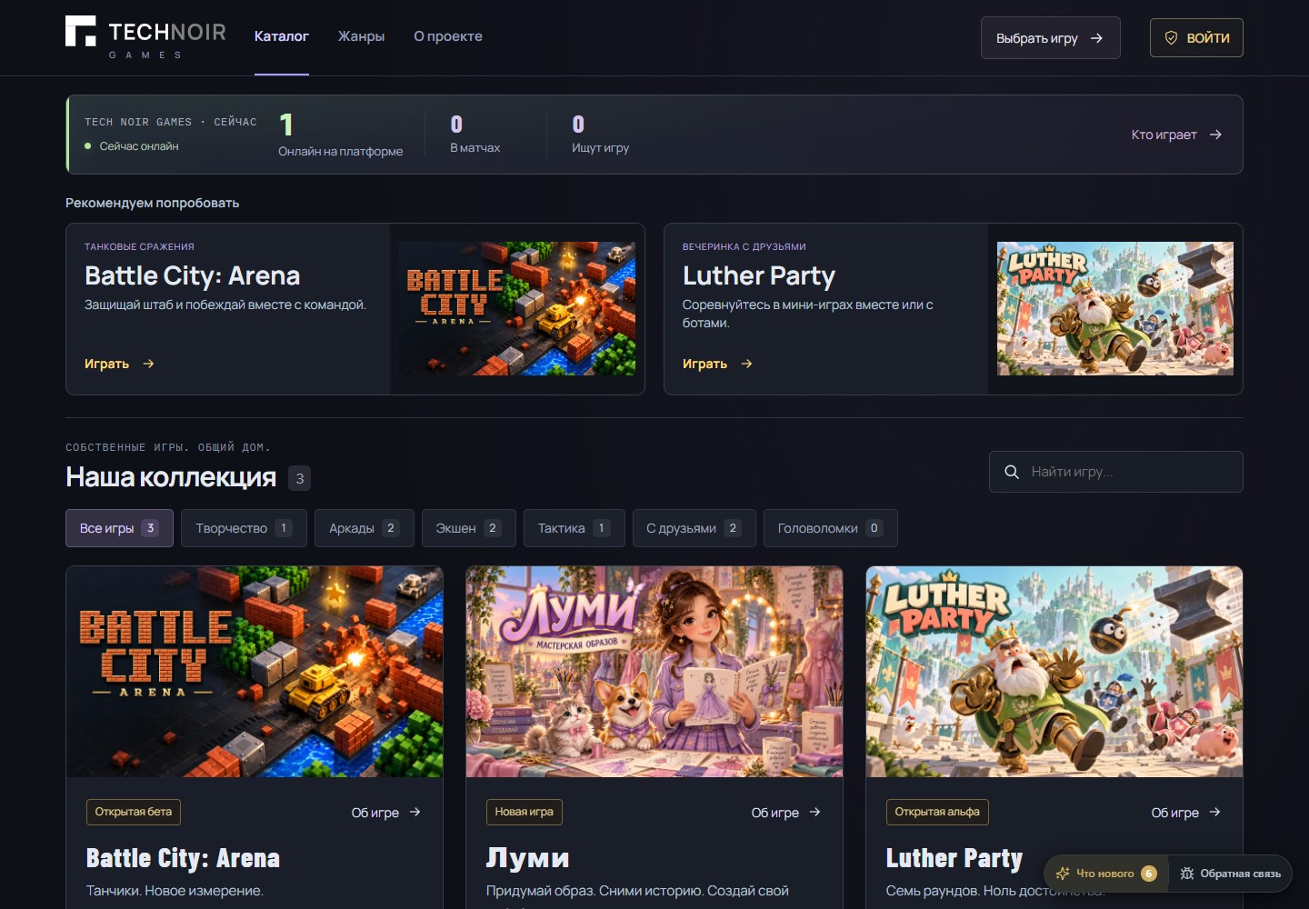Screen dimensions: 1309x909
Task: Click the Найти игру search field
Action: (1115, 472)
